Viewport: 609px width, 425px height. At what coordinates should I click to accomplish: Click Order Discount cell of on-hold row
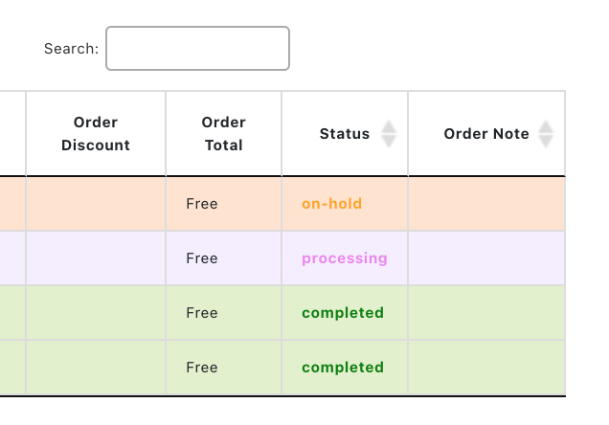pos(96,204)
